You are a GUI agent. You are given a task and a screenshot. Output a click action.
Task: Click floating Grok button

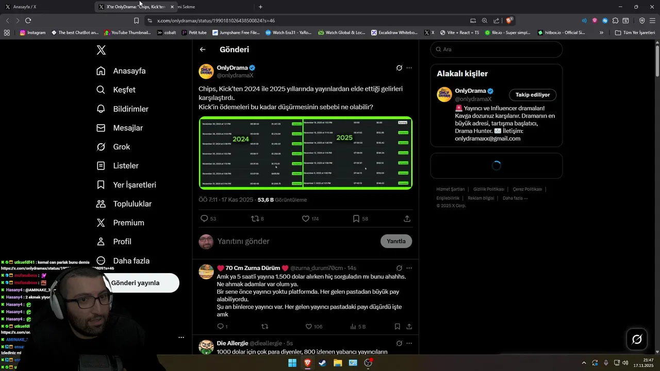coord(637,339)
